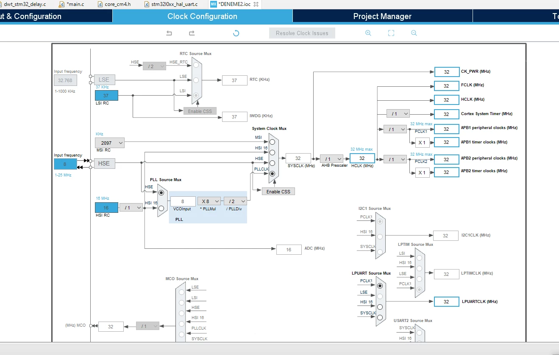This screenshot has width=559, height=355.
Task: Click the system clock Enable CSS button
Action: pos(278,192)
